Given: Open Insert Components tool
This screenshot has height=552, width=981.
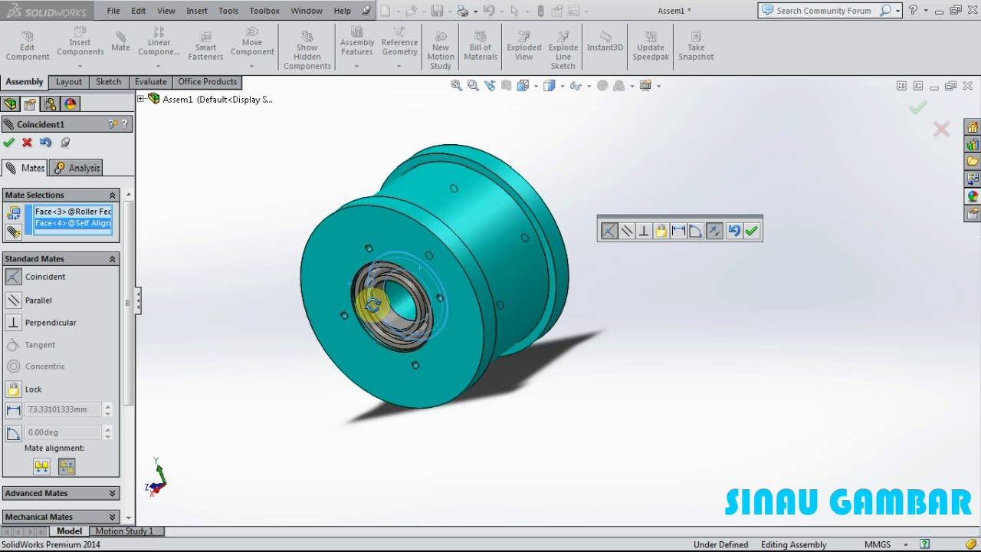Looking at the screenshot, I should [80, 43].
